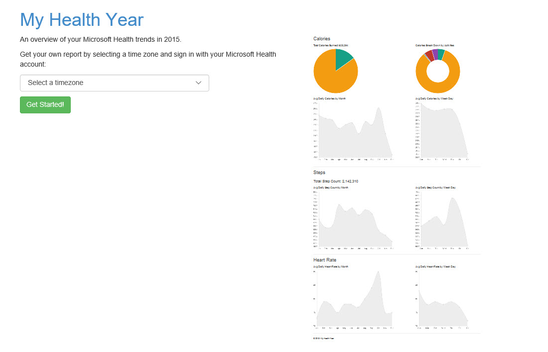Click the timezone dropdown chevron arrow

click(198, 83)
